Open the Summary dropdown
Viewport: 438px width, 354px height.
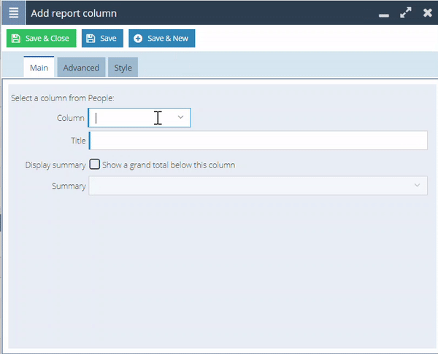pyautogui.click(x=258, y=185)
